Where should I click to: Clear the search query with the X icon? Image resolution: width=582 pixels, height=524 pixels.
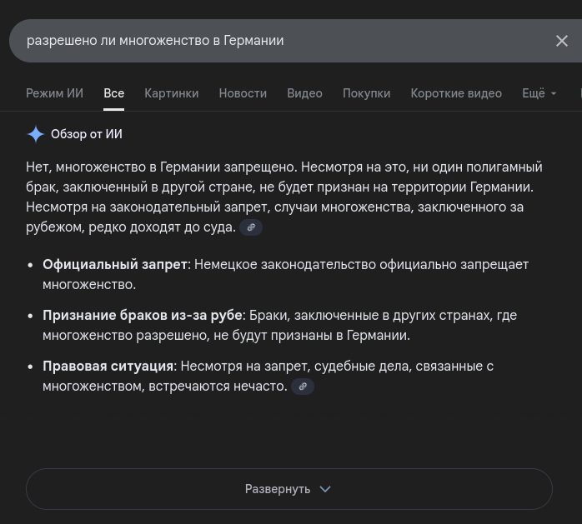point(561,41)
